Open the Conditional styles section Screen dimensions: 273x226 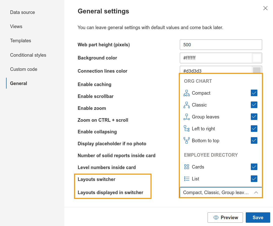click(28, 55)
